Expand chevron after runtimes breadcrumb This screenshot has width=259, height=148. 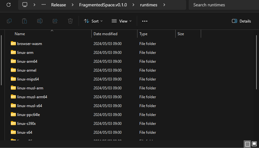(164, 5)
